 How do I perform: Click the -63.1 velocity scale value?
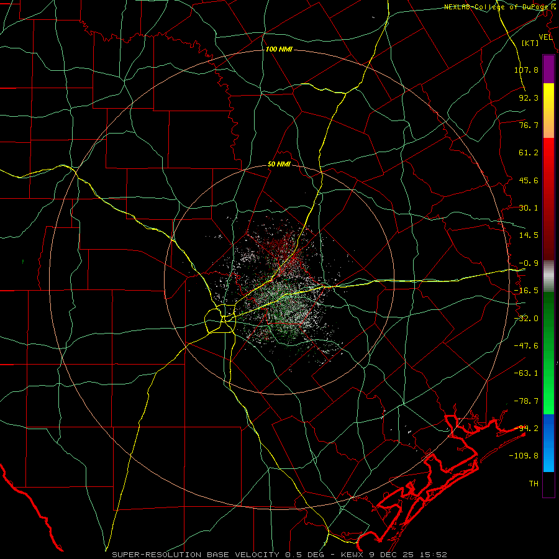click(526, 373)
